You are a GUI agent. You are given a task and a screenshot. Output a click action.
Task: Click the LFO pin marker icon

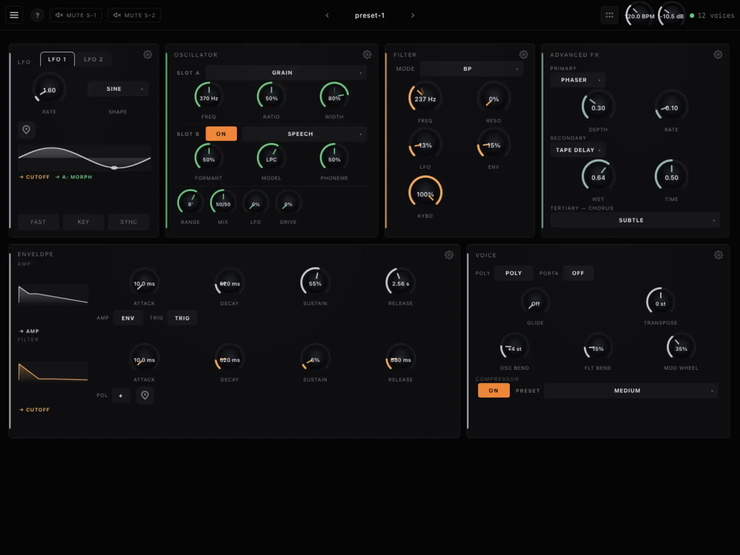pyautogui.click(x=26, y=129)
